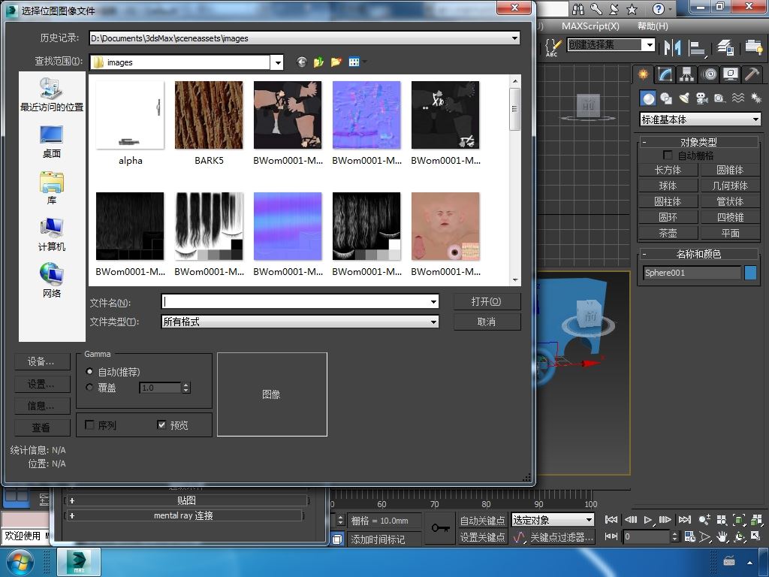Expand the 贴图 maps rollout
The width and height of the screenshot is (769, 577).
(x=186, y=500)
